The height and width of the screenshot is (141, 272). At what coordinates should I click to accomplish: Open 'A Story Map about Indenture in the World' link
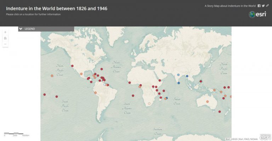click(230, 6)
